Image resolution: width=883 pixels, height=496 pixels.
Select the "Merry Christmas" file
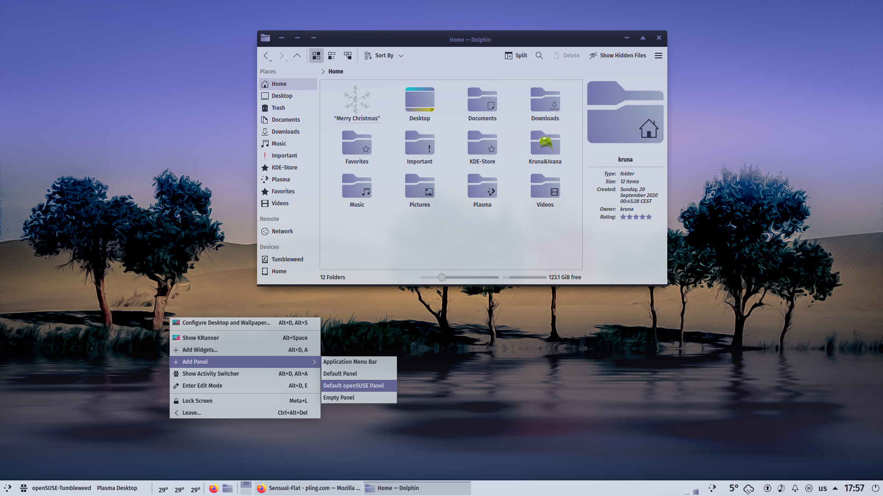[357, 103]
